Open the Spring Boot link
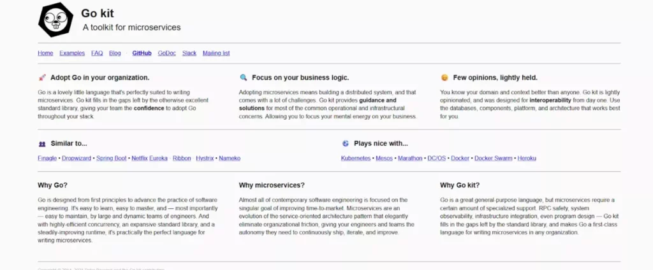653x270 pixels. pos(112,158)
